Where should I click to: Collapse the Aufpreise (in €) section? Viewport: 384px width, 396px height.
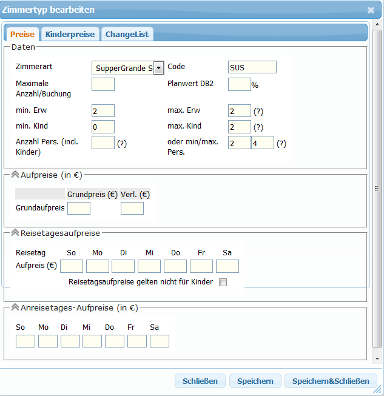point(15,175)
